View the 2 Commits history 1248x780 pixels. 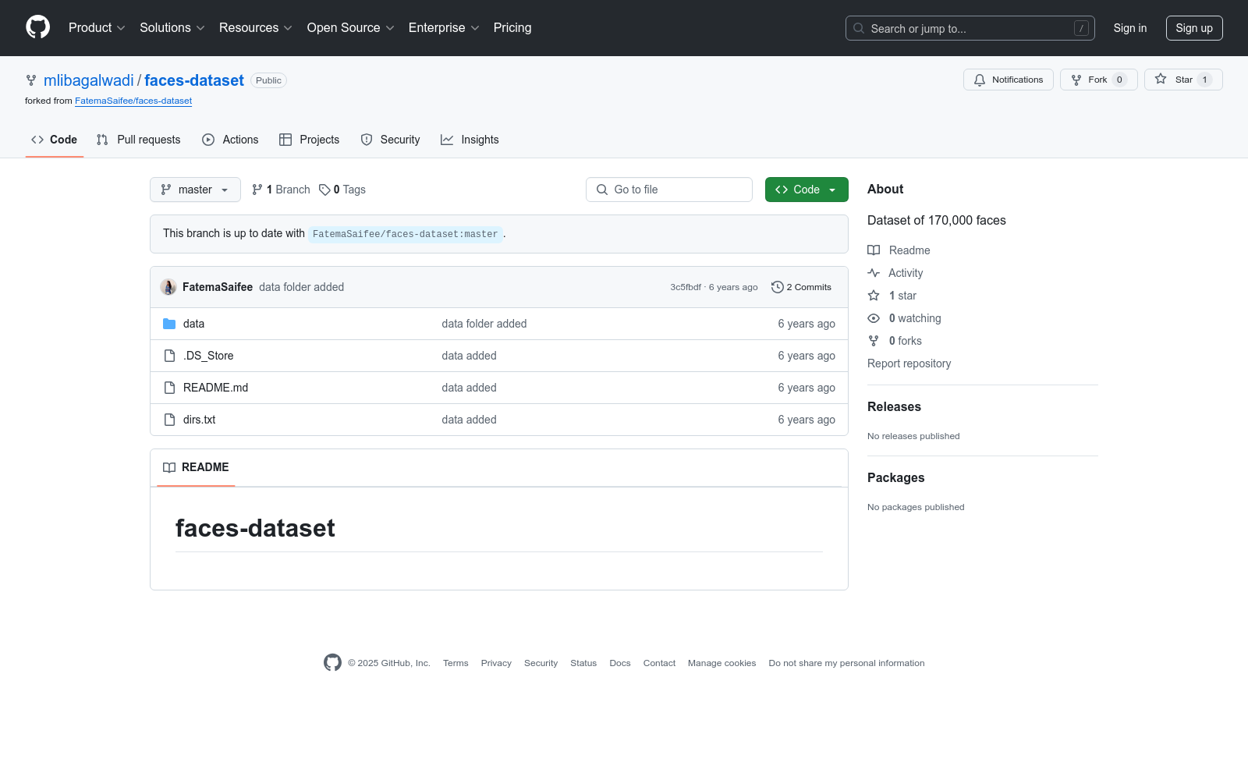tap(802, 287)
